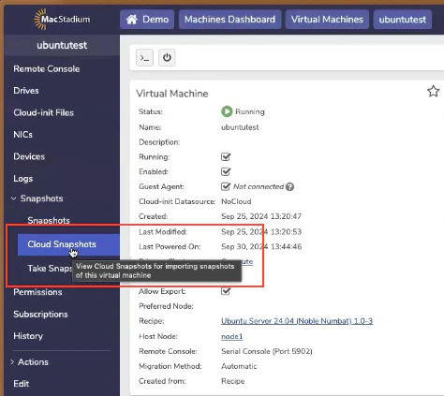
Task: Click the Not connected status text
Action: pos(259,186)
